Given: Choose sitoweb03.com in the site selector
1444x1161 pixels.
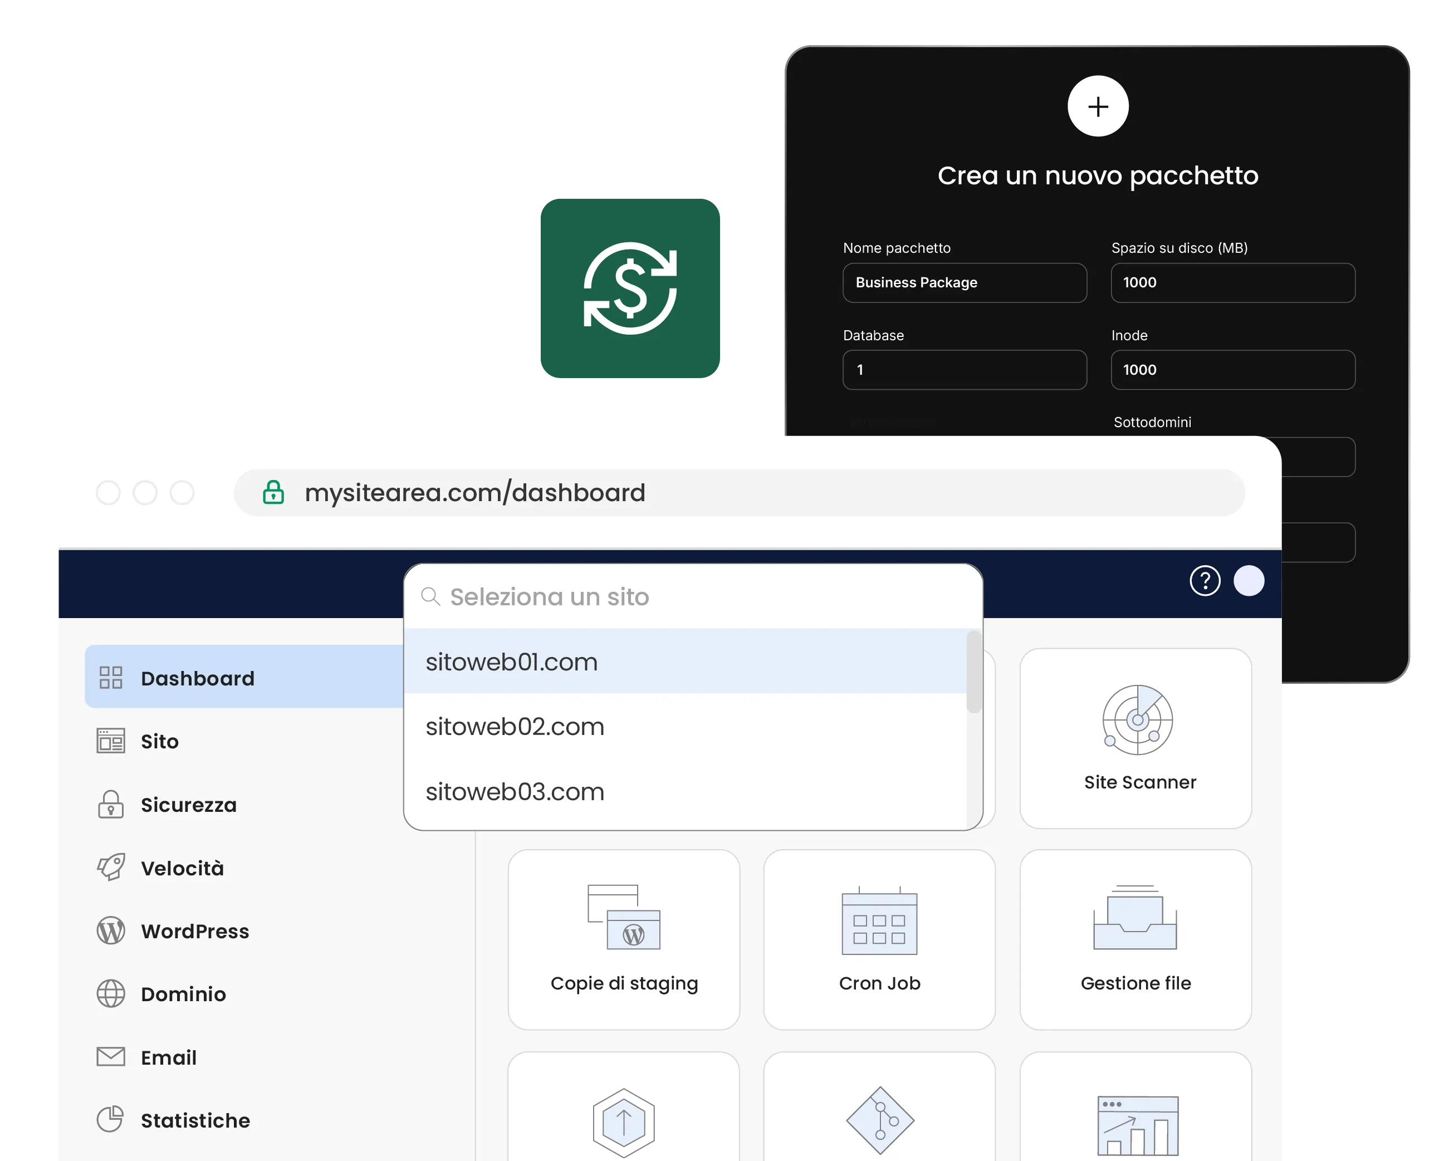Looking at the screenshot, I should 515,791.
